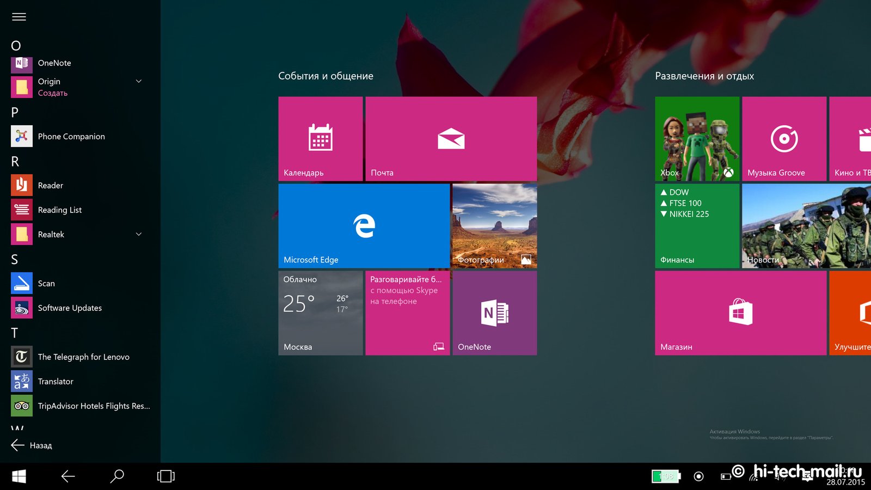Open the Origin folder icon
Viewport: 871px width, 490px height.
22,87
